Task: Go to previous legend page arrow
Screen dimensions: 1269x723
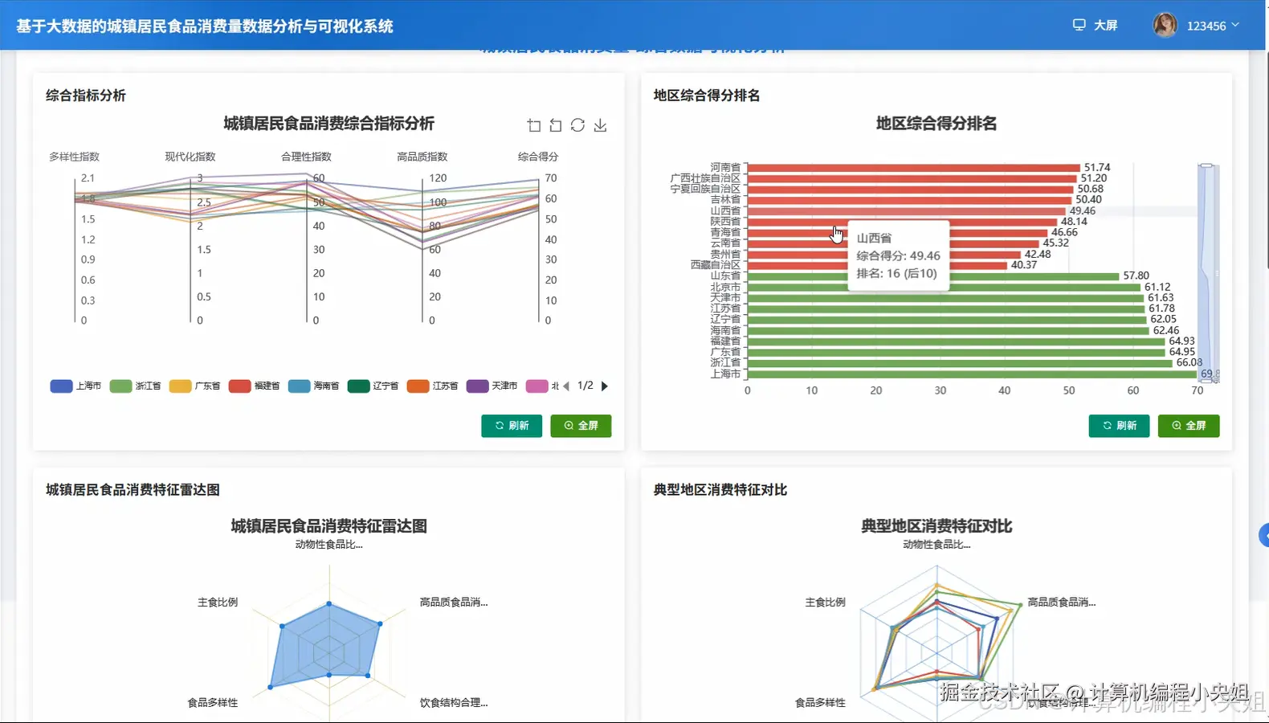Action: pos(566,386)
